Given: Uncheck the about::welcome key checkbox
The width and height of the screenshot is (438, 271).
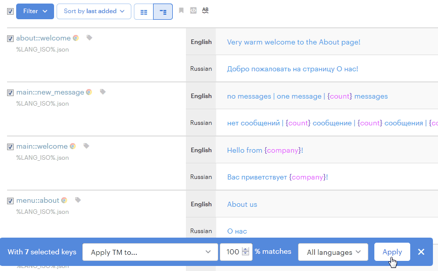Looking at the screenshot, I should [x=10, y=38].
